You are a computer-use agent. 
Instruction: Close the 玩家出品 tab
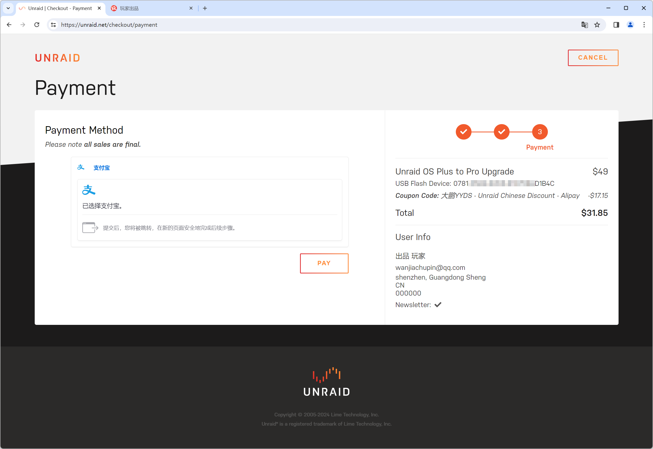coord(191,8)
